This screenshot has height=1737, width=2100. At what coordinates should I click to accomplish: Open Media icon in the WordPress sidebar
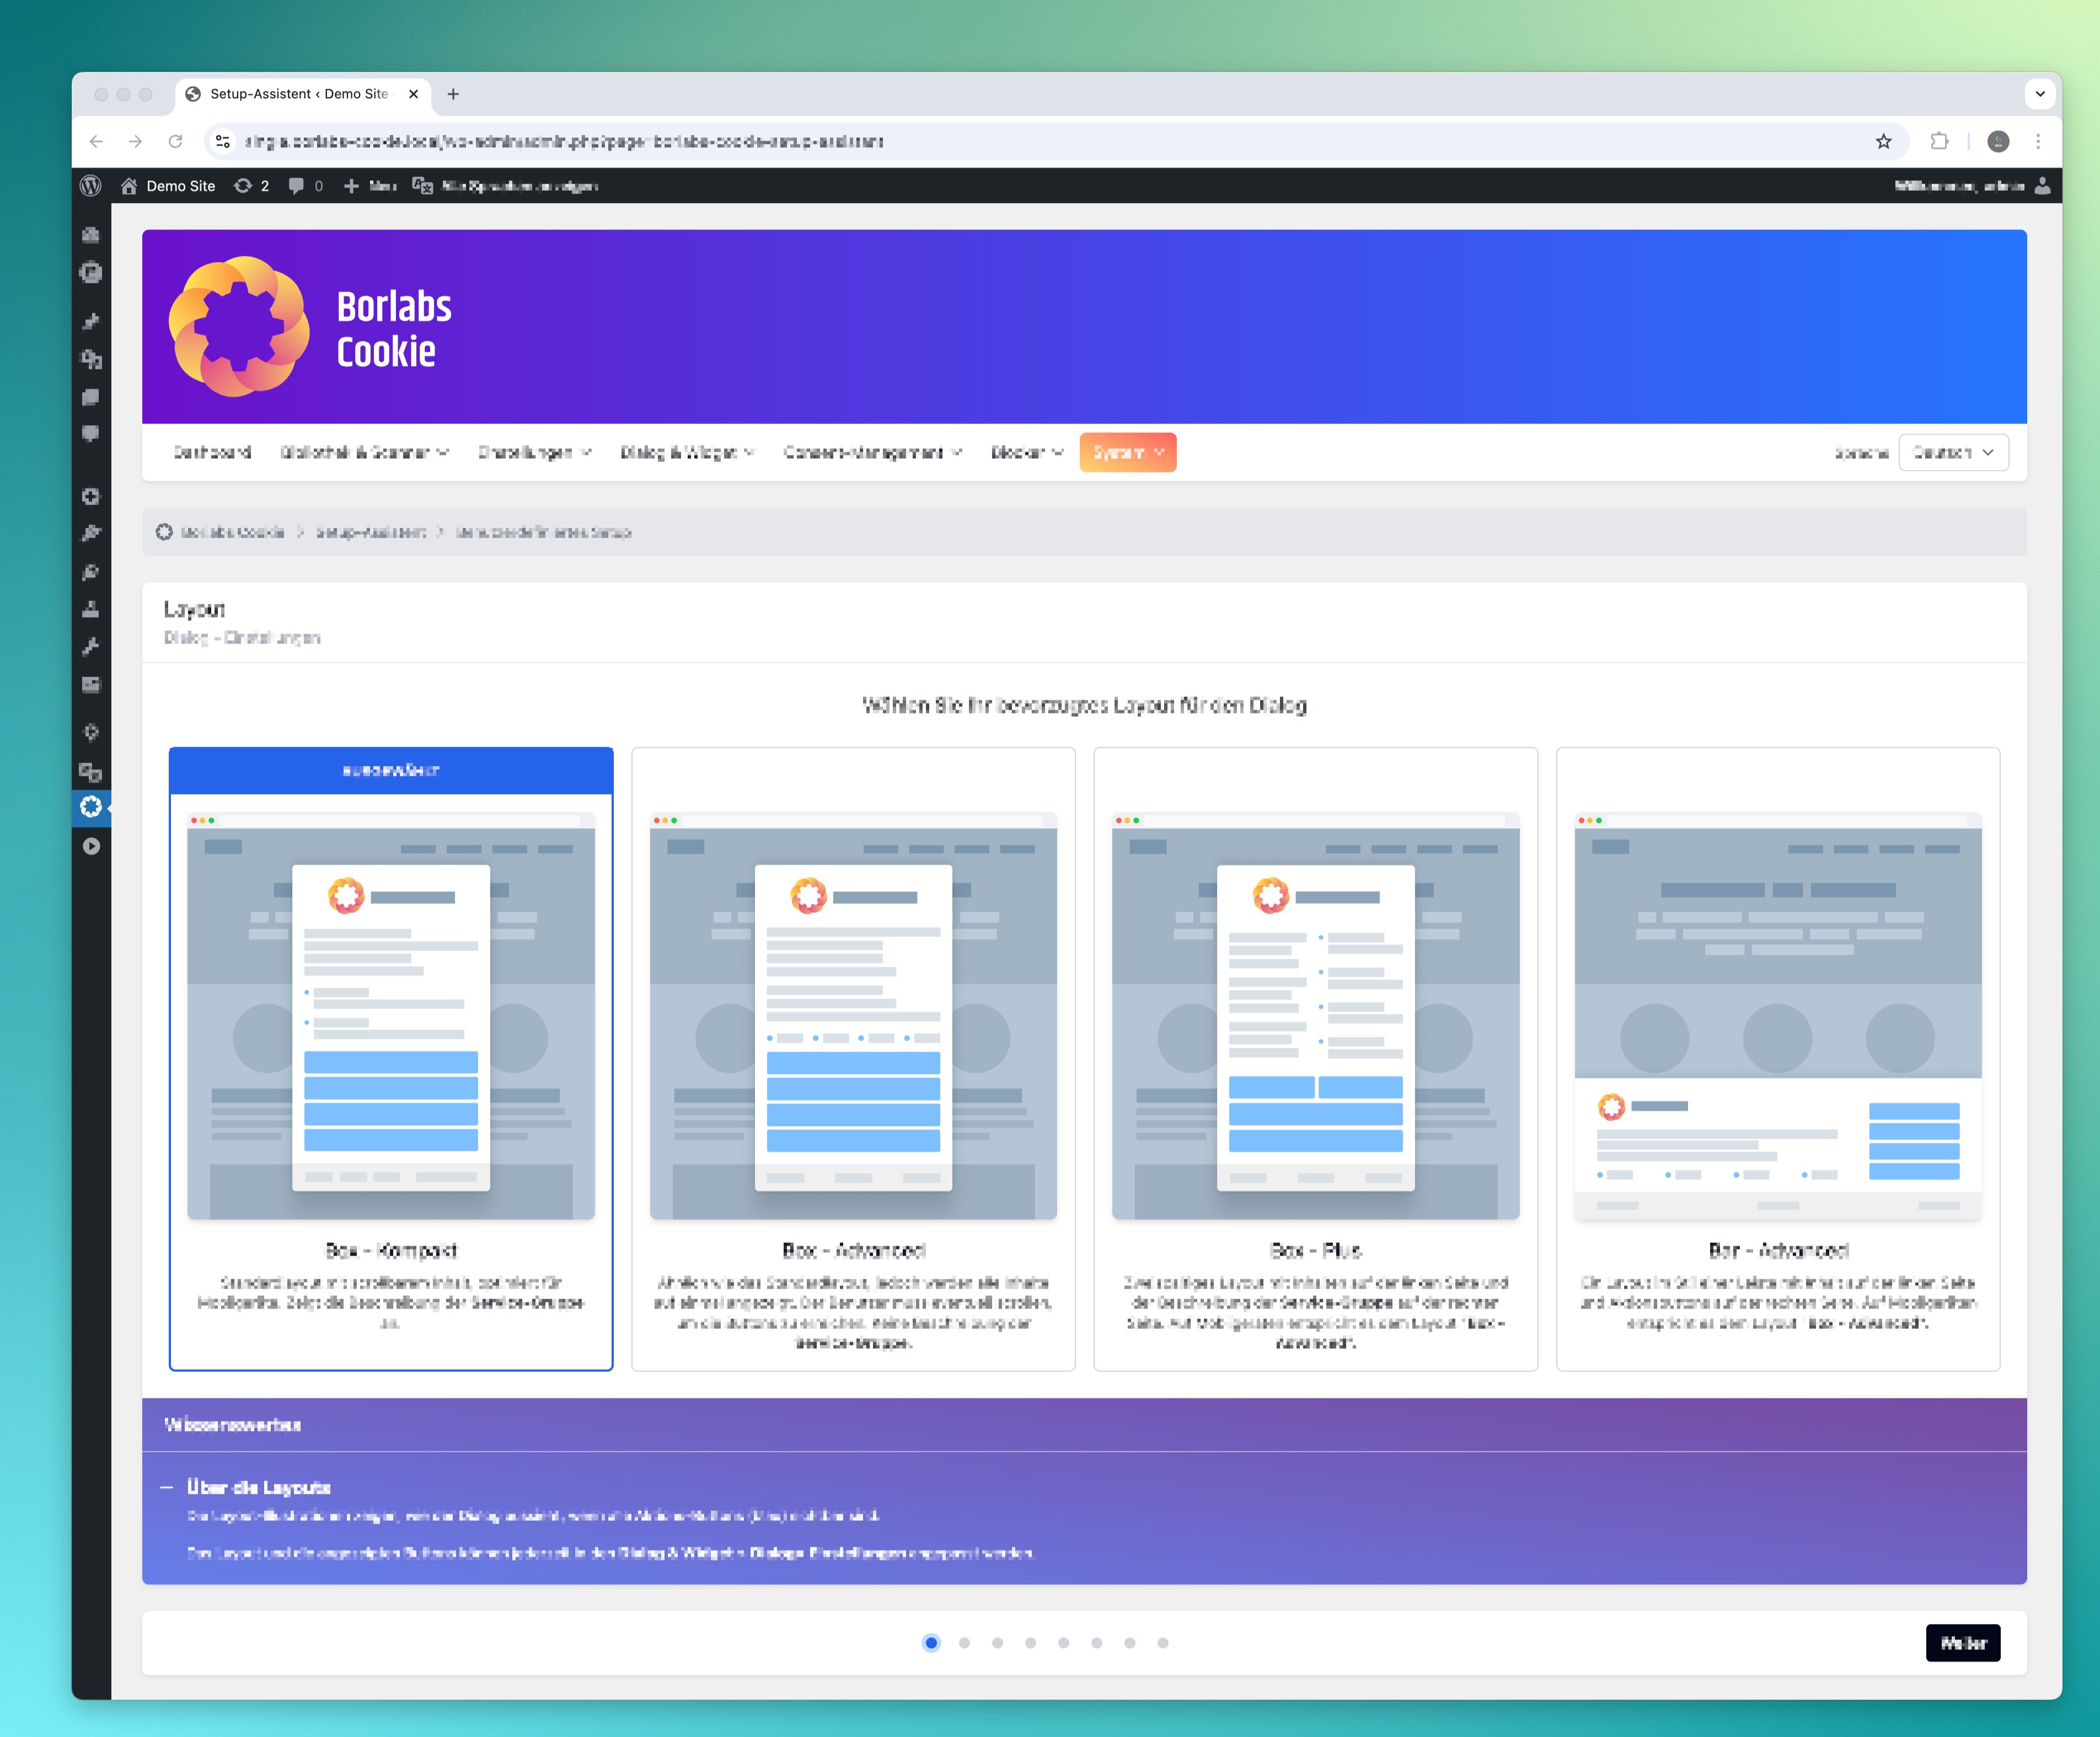coord(91,359)
